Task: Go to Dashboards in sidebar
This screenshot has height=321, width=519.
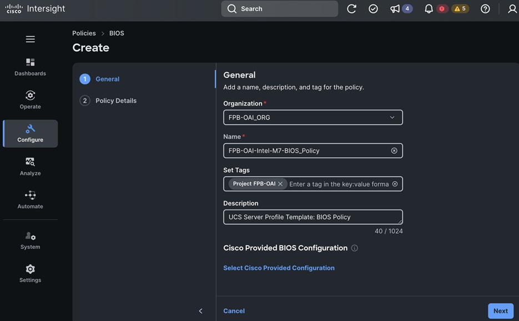Action: click(x=30, y=67)
